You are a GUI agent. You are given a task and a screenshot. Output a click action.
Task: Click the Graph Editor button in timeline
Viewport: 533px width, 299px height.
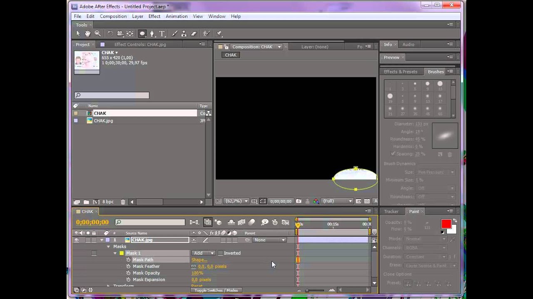[x=285, y=223]
